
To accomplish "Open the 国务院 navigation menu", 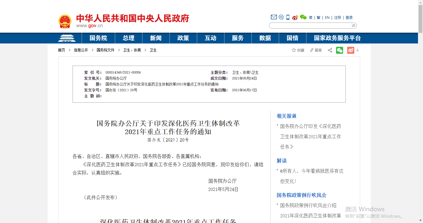I will pyautogui.click(x=98, y=38).
